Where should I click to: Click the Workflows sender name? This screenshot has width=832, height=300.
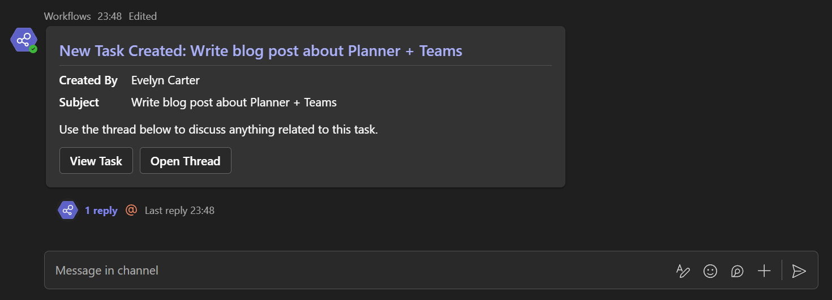coord(67,16)
